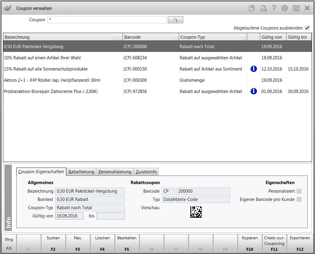This screenshot has width=315, height=254.
Task: Click info icon for Biorepair Zahncreme coupon
Action: tap(253, 91)
